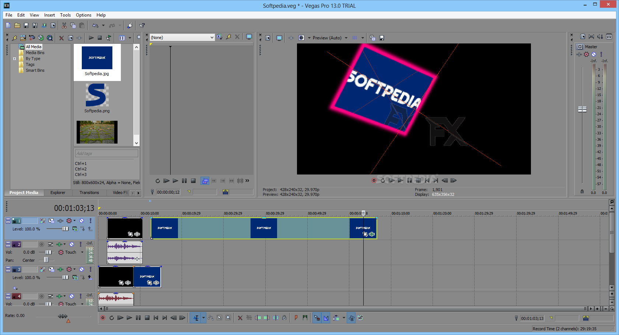The height and width of the screenshot is (335, 619).
Task: Insert a region using green region icon
Action: [x=305, y=318]
